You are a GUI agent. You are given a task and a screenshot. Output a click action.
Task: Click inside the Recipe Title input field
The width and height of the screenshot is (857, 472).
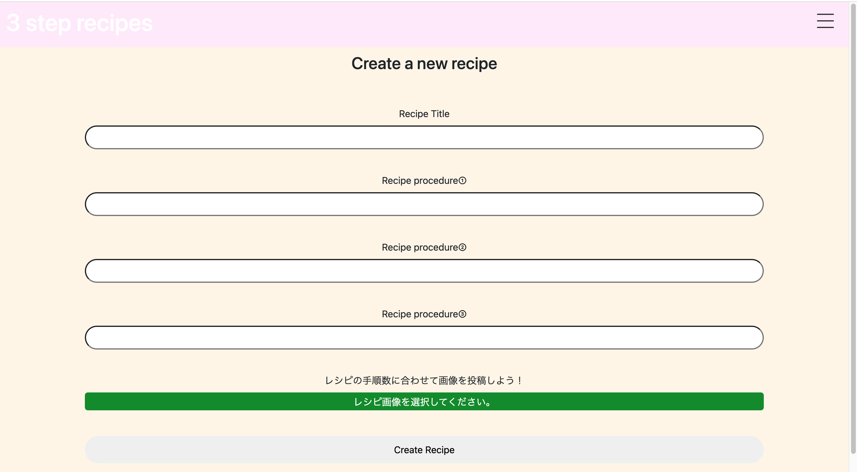tap(424, 137)
